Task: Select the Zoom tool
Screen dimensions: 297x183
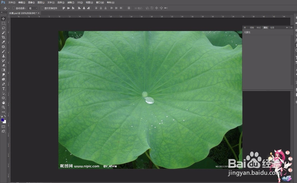Action: (4, 108)
